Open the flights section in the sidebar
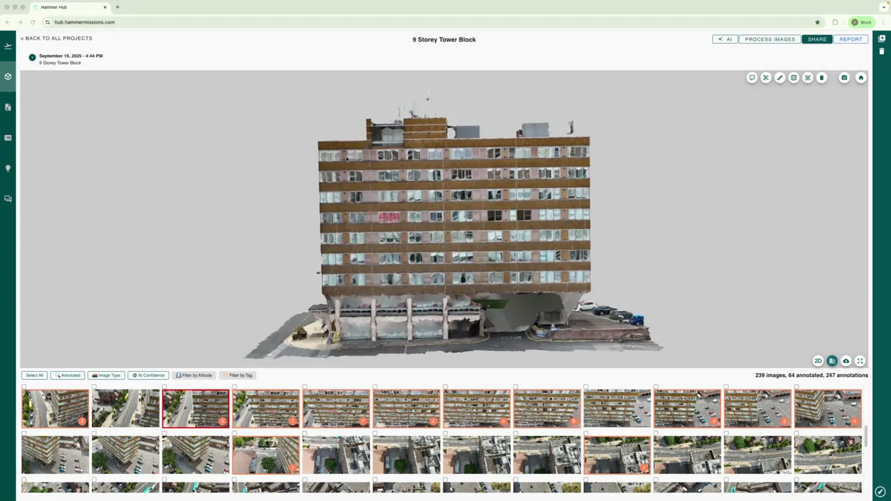This screenshot has height=501, width=891. [8, 45]
